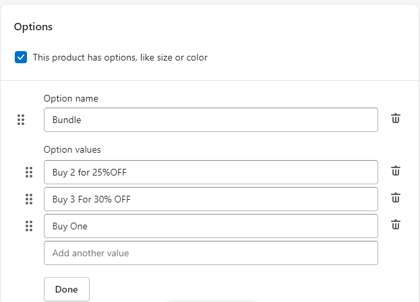Click the 'This product has options' label text

tap(120, 58)
